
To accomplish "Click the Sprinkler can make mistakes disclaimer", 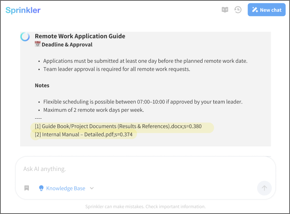I will (145, 206).
